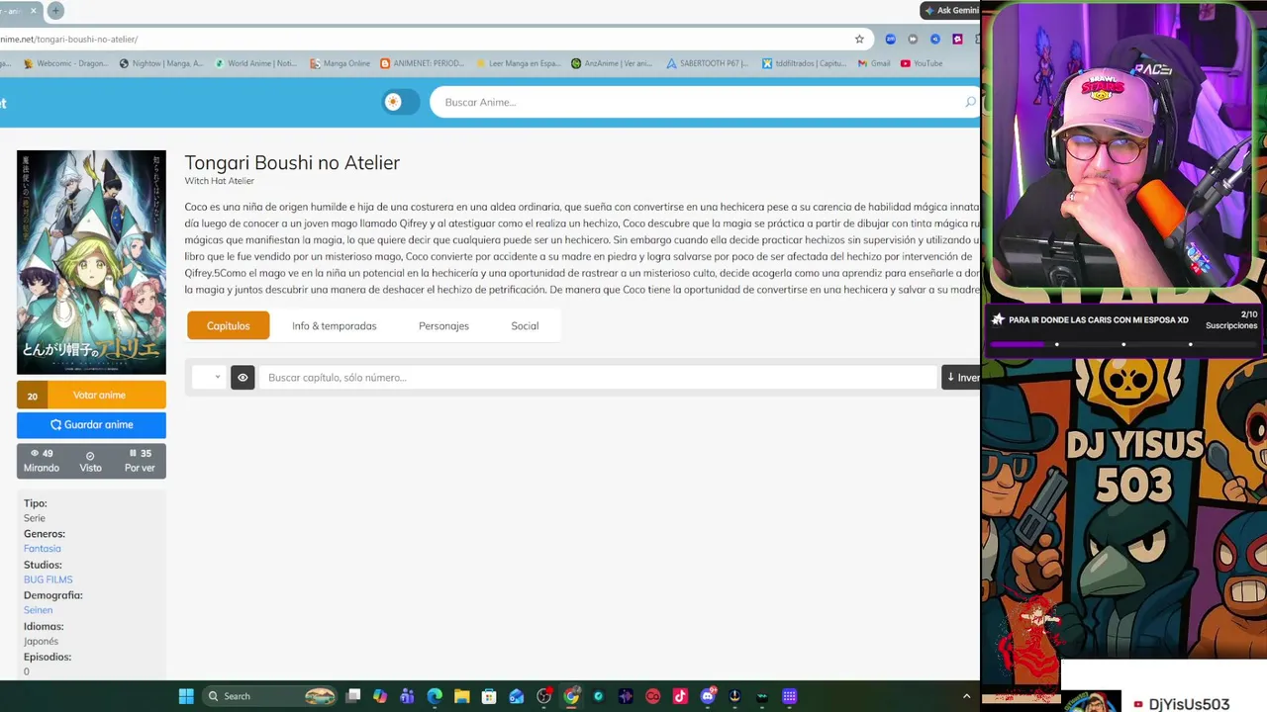The height and width of the screenshot is (712, 1267).
Task: Open Microsoft Teams from the taskbar
Action: pos(407,696)
